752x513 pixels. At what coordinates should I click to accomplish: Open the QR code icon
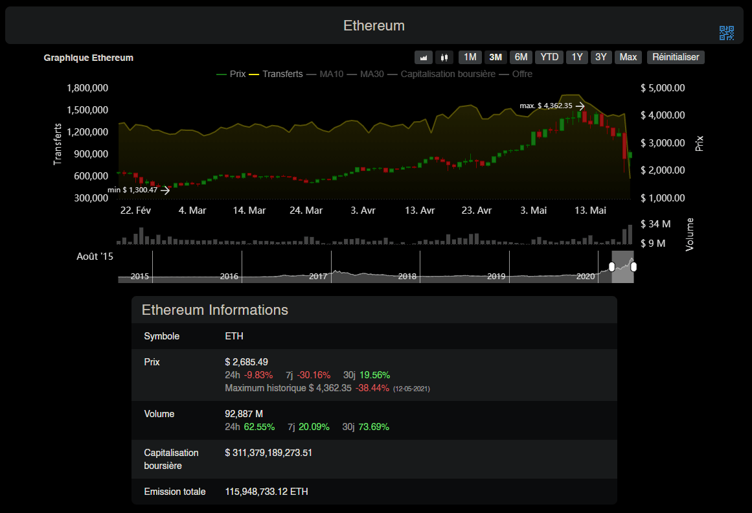[x=727, y=33]
